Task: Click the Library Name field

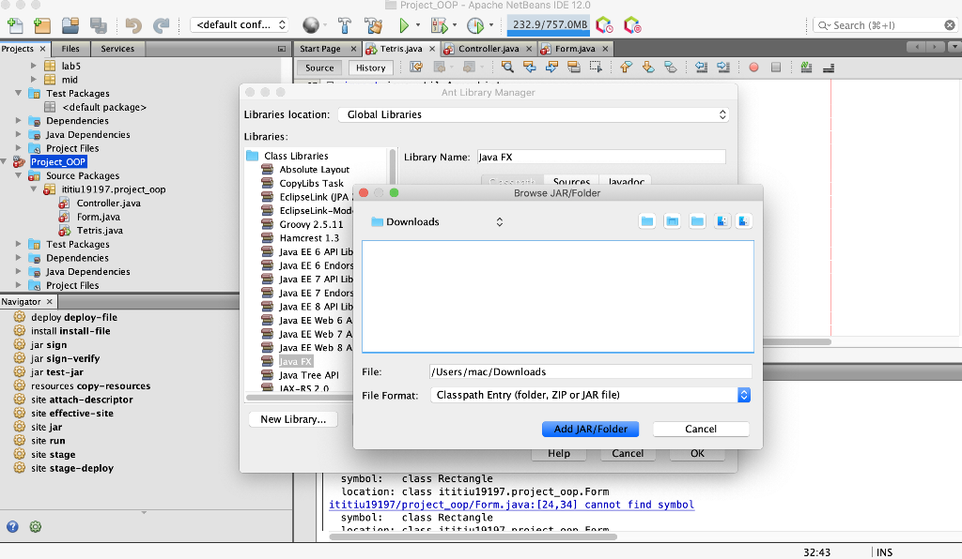Action: click(x=601, y=157)
